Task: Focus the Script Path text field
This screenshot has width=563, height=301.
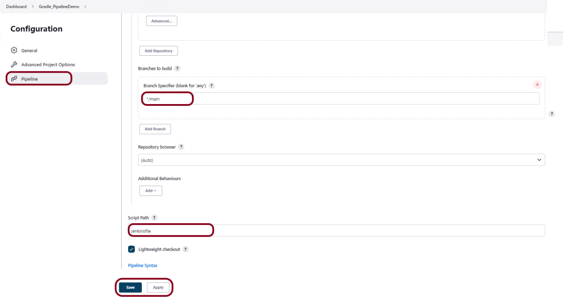Action: tap(336, 231)
